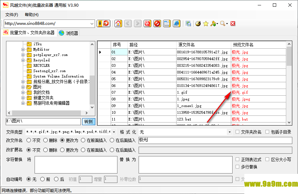Click the palette and pencil toolbar icon
Viewport: 298px width, 194px height.
[x=198, y=23]
